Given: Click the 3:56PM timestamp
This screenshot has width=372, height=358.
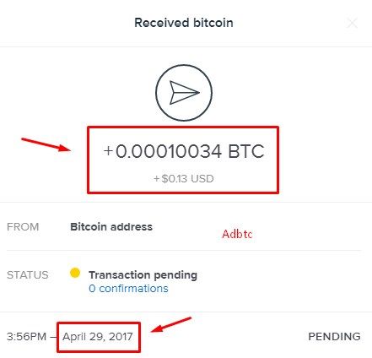Looking at the screenshot, I should (26, 337).
